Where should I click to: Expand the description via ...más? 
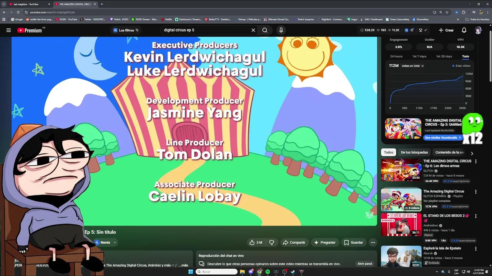[183, 265]
